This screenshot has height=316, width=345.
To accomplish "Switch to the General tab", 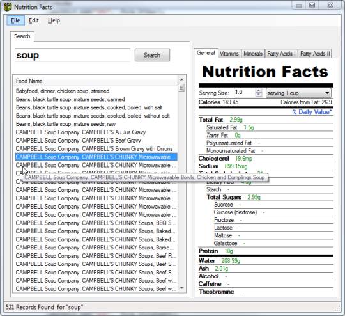I will pos(206,53).
